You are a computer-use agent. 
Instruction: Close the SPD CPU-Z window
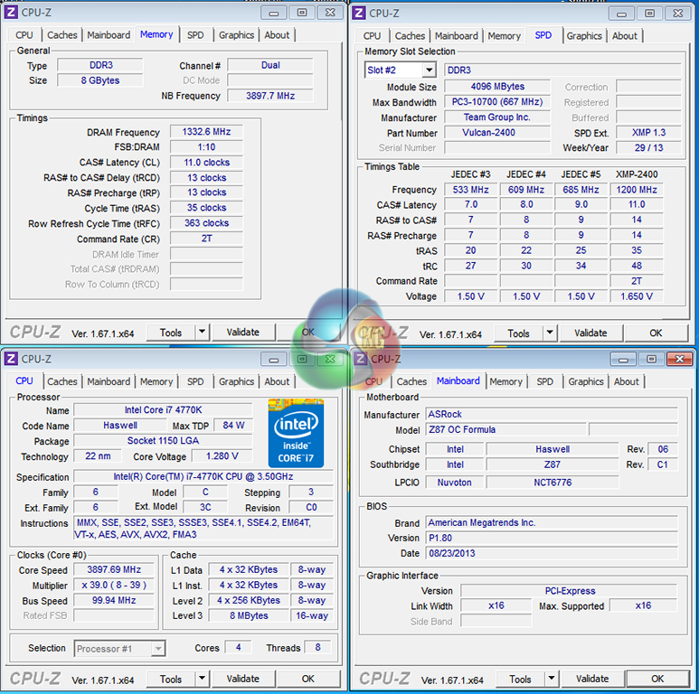click(x=678, y=13)
